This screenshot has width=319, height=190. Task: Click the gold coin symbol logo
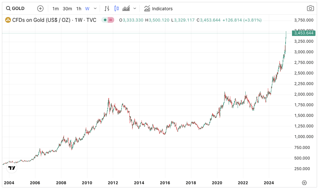(8, 20)
